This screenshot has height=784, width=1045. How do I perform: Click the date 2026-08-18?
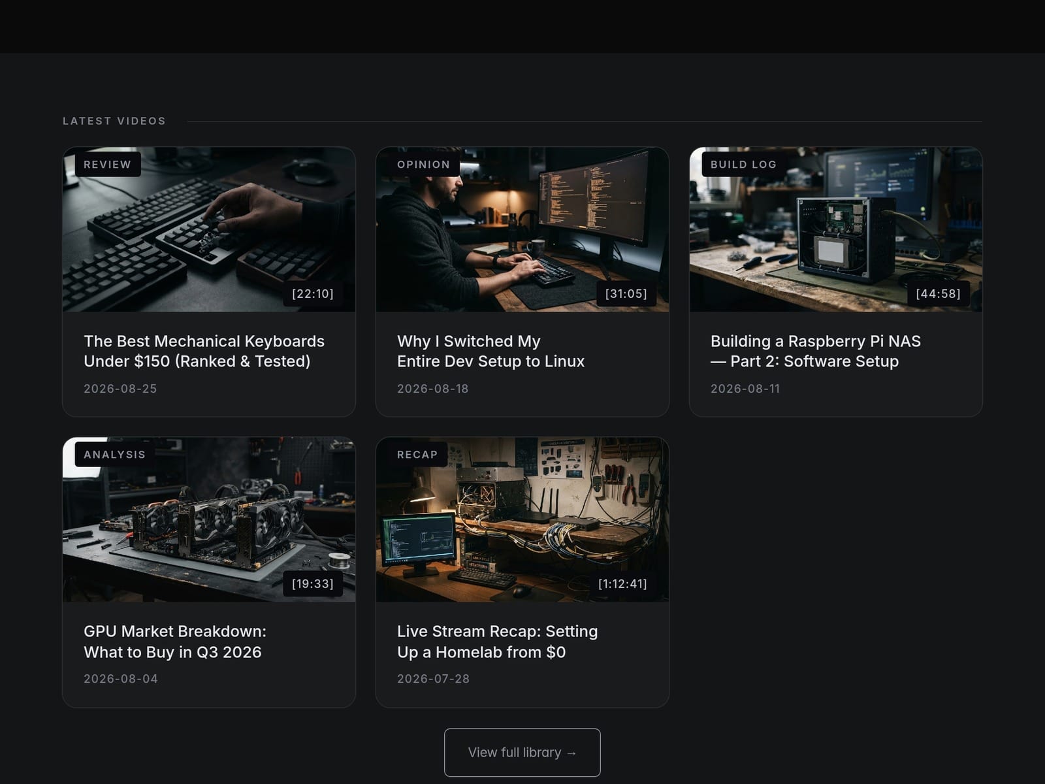(433, 389)
